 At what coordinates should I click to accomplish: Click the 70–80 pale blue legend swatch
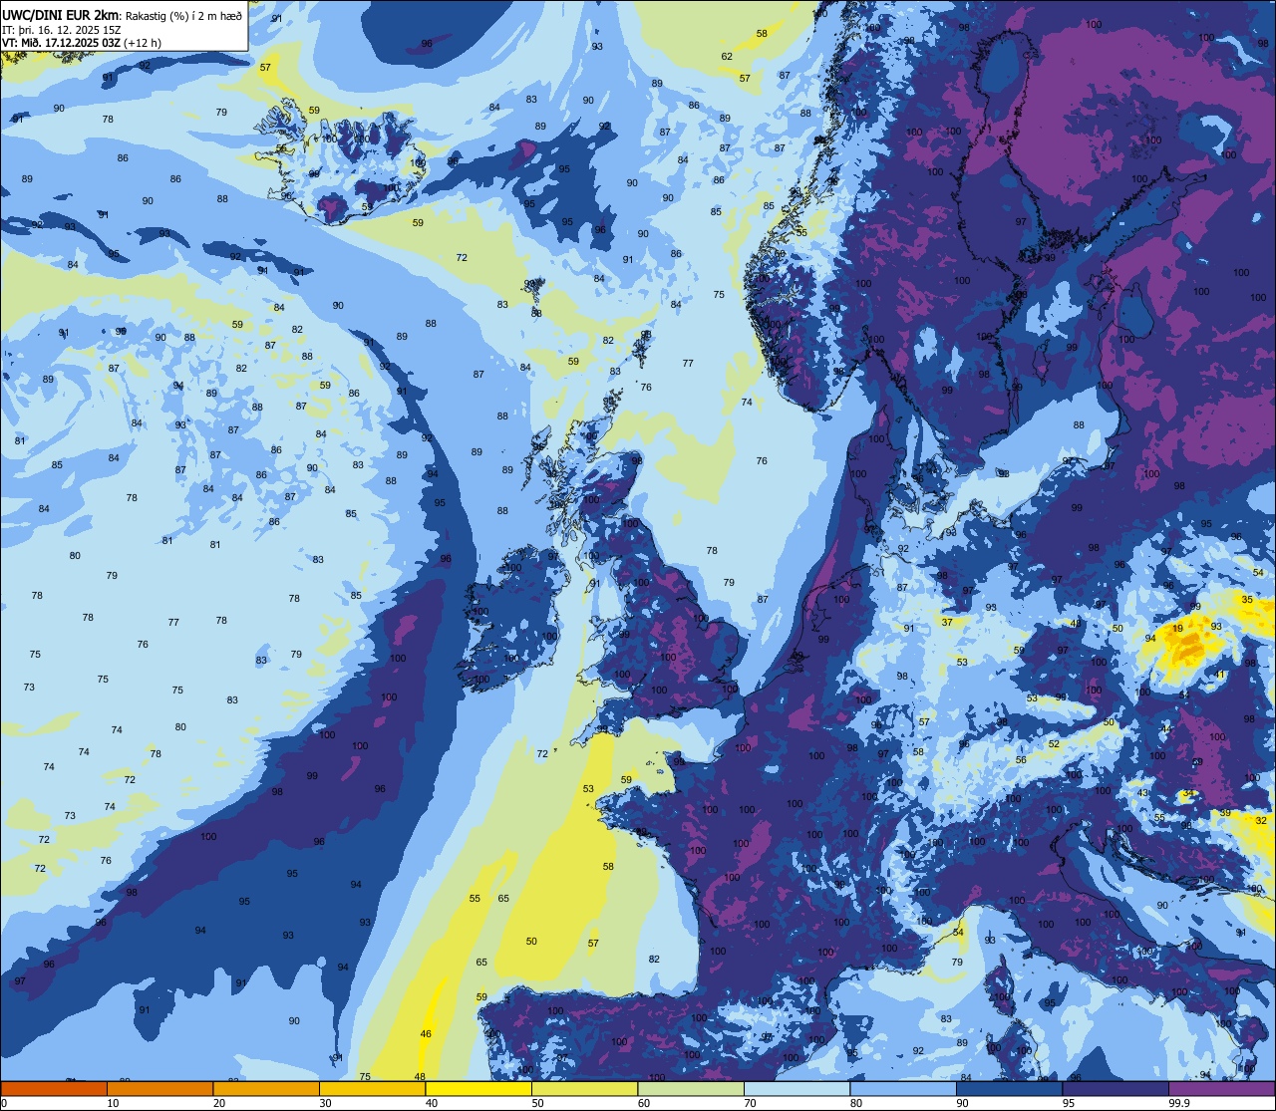pyautogui.click(x=797, y=1088)
